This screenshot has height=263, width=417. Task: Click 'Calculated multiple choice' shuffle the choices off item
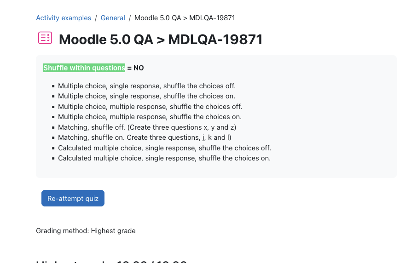click(x=165, y=148)
